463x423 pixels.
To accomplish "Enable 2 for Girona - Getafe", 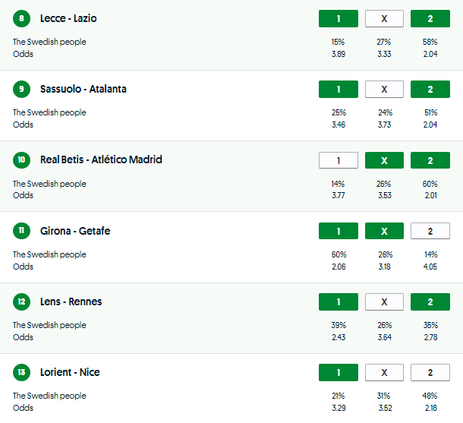I will pos(430,231).
